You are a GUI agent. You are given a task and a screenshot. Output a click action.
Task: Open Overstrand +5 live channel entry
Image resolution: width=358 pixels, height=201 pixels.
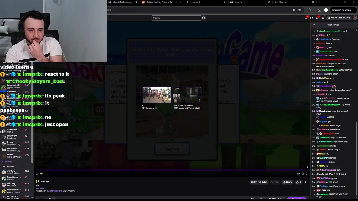(16, 191)
